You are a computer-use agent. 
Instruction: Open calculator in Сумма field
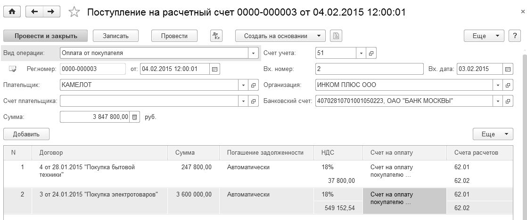point(134,117)
